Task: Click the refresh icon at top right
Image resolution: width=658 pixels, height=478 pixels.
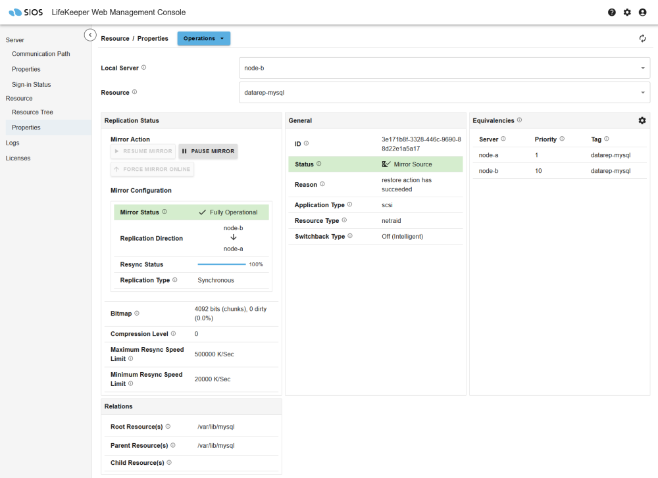Action: point(642,39)
